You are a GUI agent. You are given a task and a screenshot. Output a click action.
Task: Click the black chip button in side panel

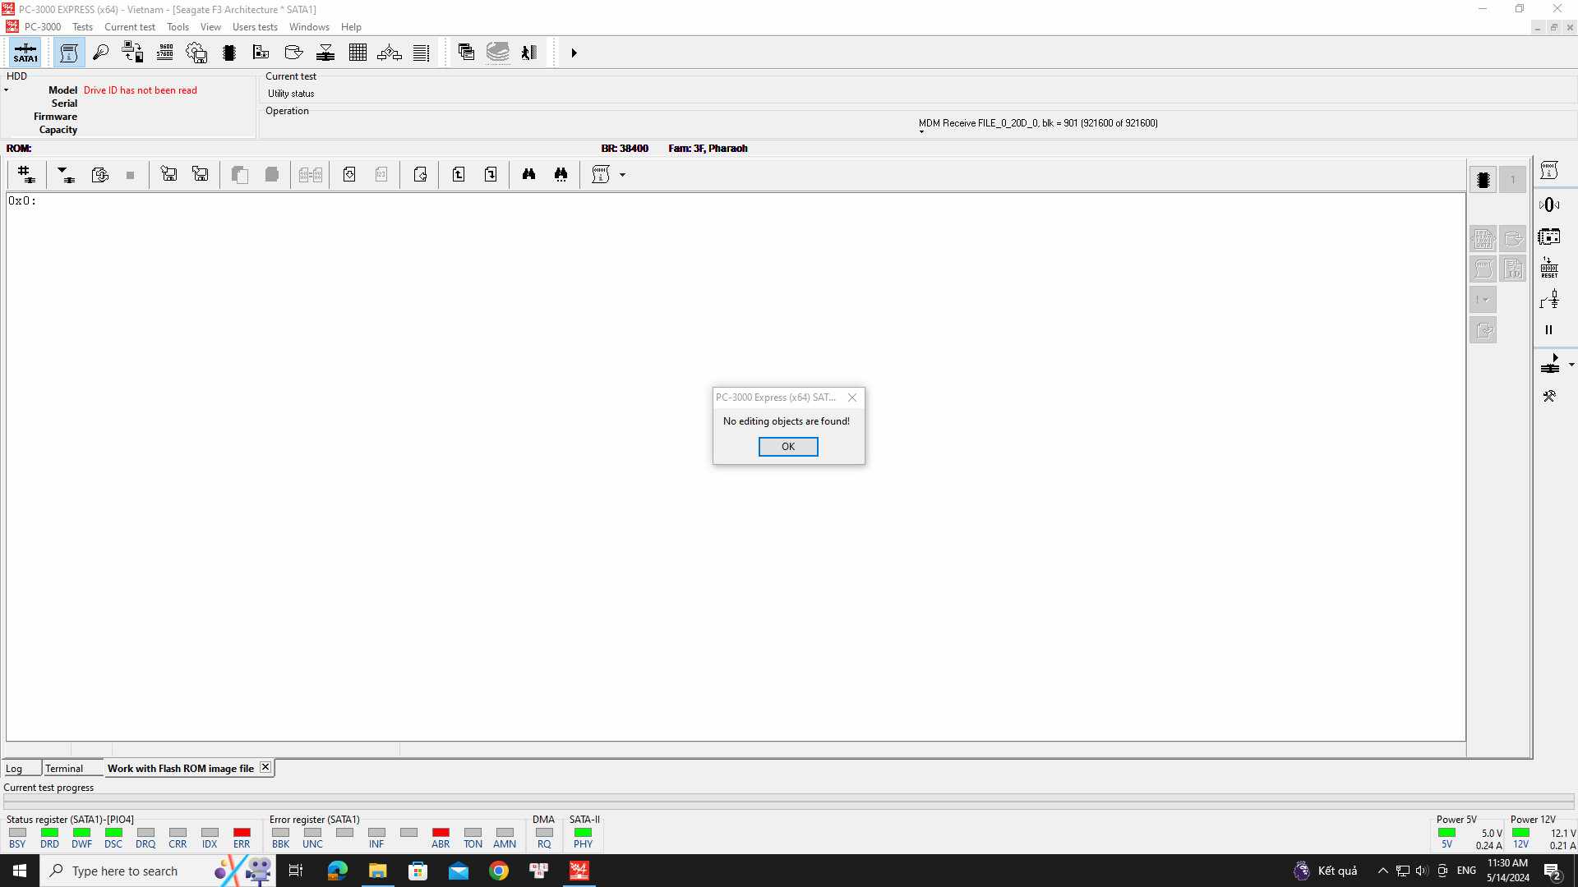(x=1483, y=180)
